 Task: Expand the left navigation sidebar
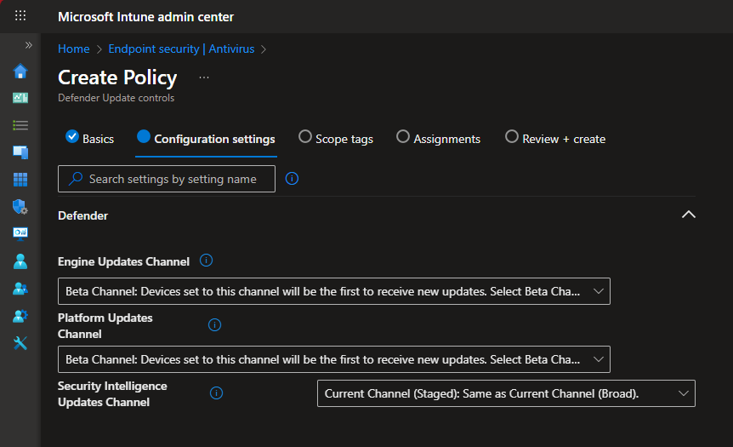click(29, 45)
